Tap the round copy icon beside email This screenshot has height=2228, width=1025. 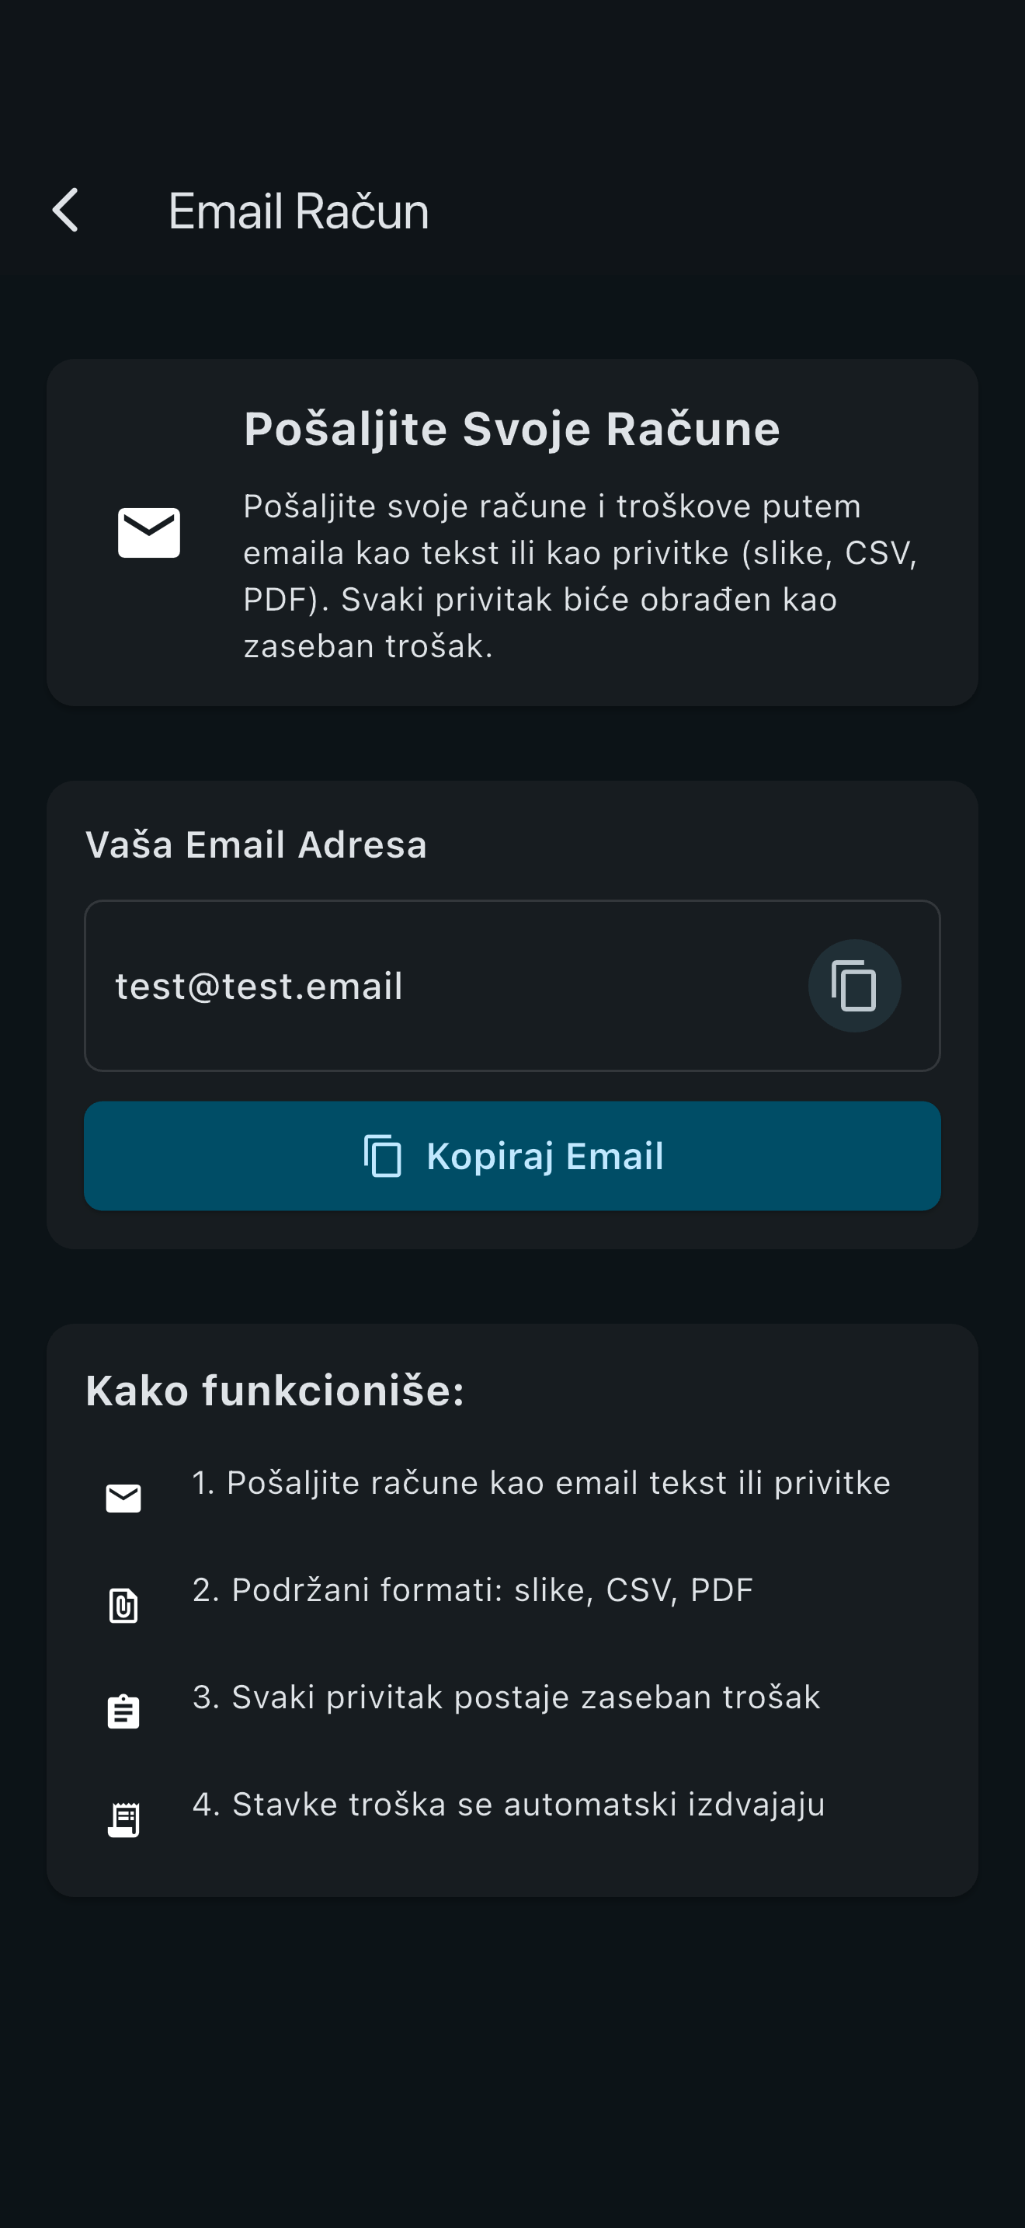[x=854, y=985]
